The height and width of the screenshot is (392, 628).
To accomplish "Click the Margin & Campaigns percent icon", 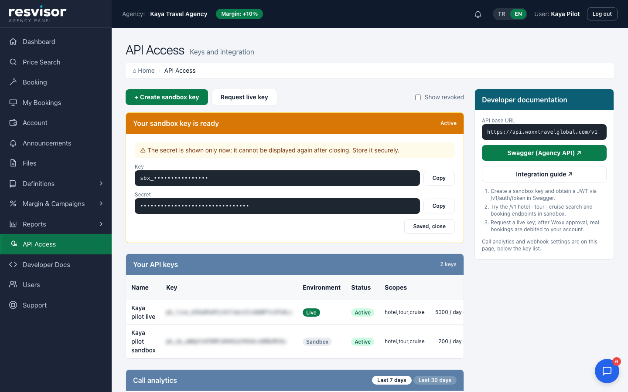I will tap(13, 204).
